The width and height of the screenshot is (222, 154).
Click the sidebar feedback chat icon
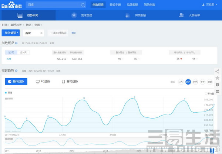(x=217, y=92)
